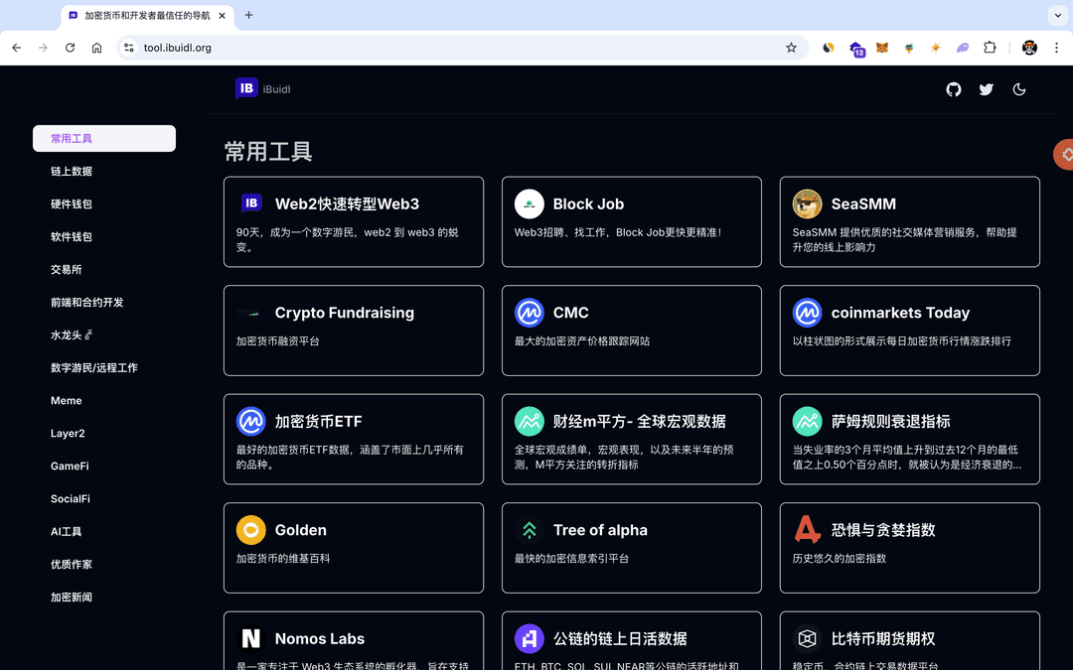
Task: Open site permissions via address bar icon
Action: click(x=130, y=47)
